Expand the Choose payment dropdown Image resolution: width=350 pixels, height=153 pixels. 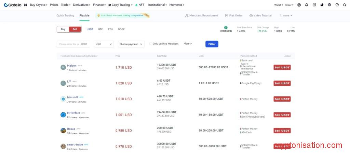(131, 44)
